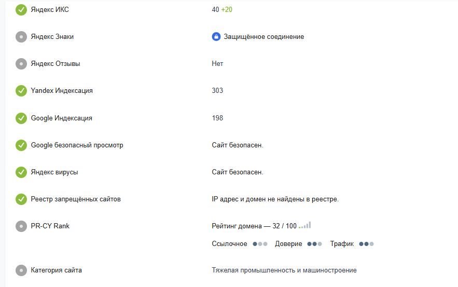458x287 pixels.
Task: Click the Доверие rating dots indicator
Action: [314, 244]
